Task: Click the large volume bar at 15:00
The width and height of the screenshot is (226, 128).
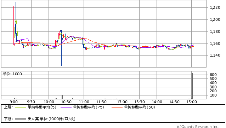Action: point(192,86)
